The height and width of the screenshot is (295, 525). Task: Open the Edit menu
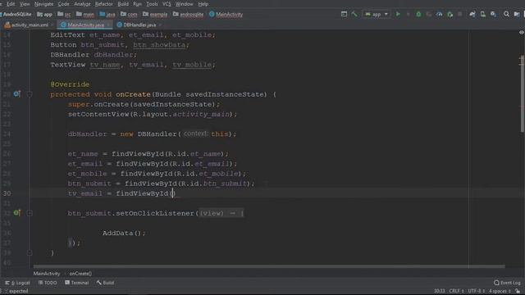click(x=11, y=4)
